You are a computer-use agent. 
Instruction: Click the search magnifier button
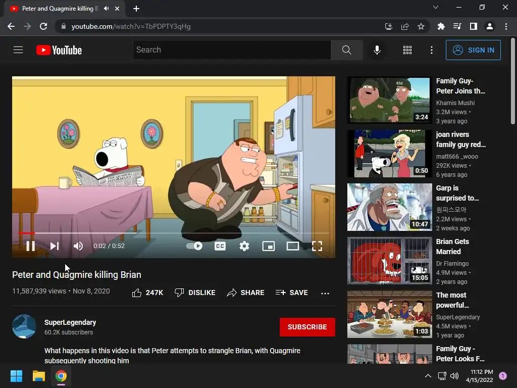[346, 50]
